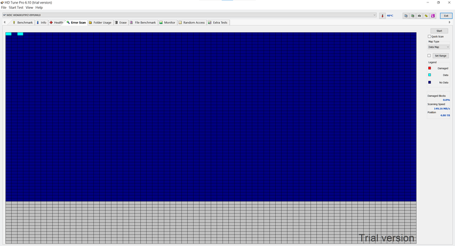The height and width of the screenshot is (246, 455).
Task: Click the thermometer temperature icon
Action: pyautogui.click(x=382, y=16)
